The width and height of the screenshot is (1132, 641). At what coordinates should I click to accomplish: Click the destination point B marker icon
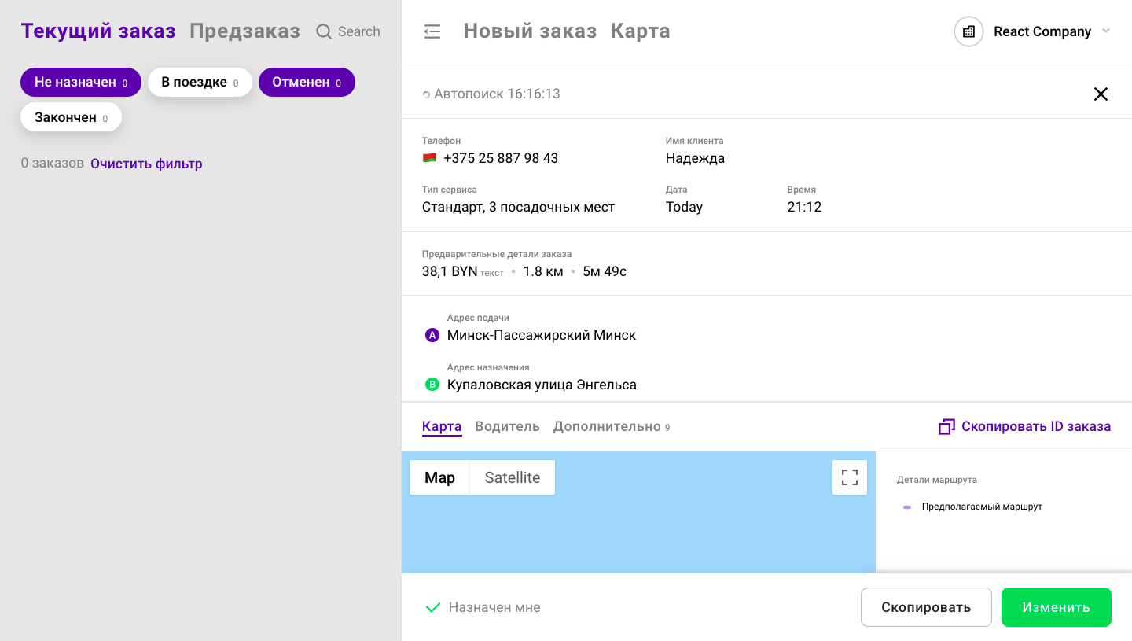pos(432,385)
